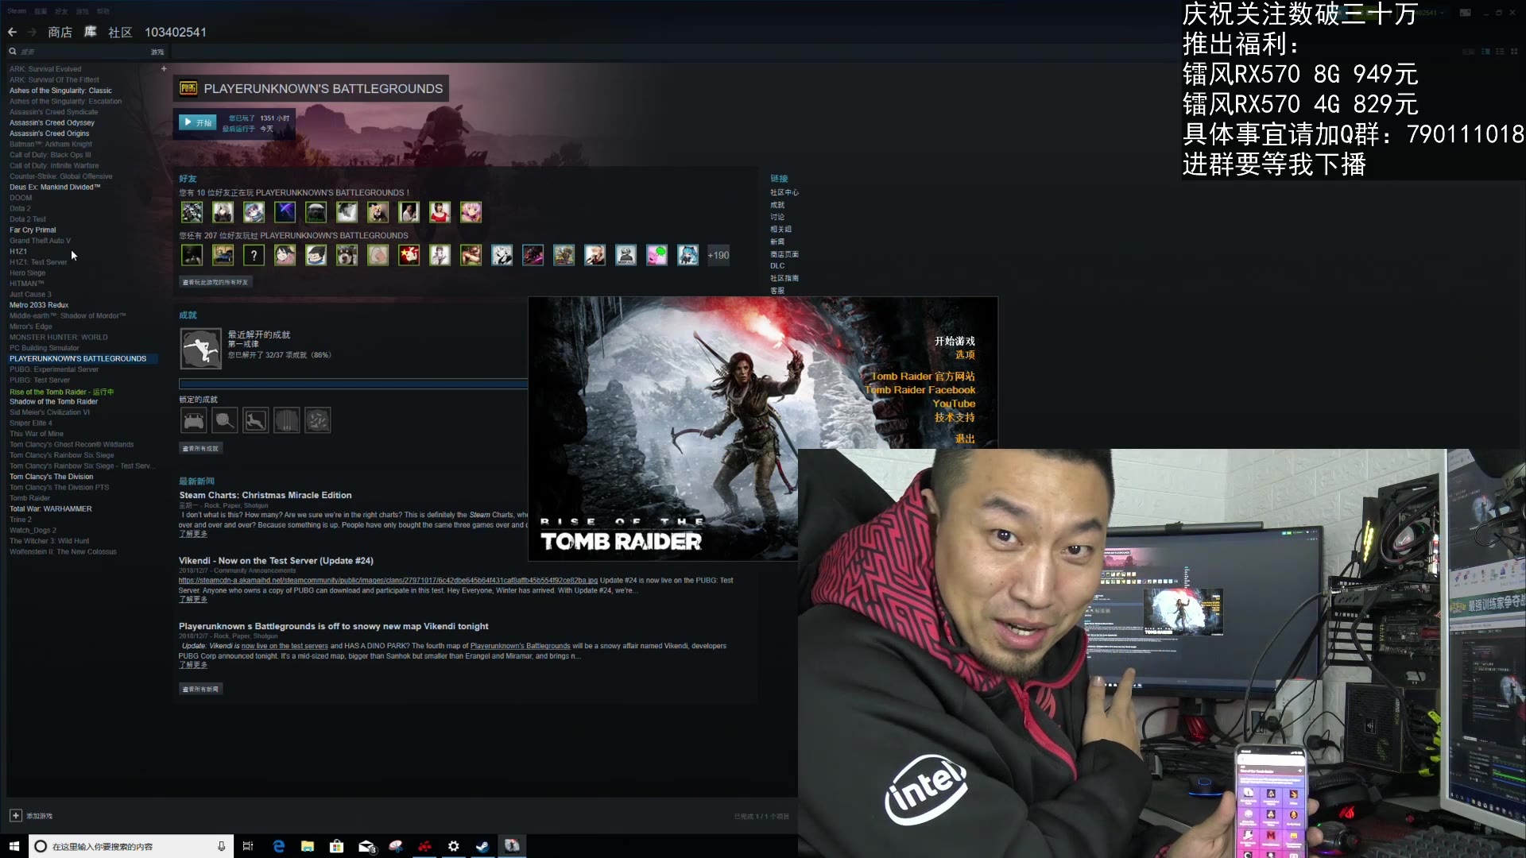Viewport: 1526px width, 858px height.
Task: Select Metro 2033 Redux in library
Action: pyautogui.click(x=39, y=305)
